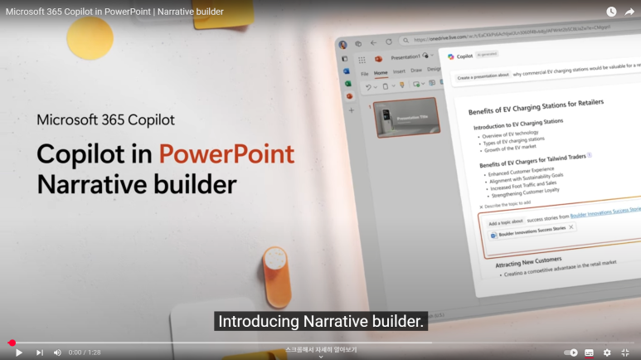Click the browser reload icon in the video
This screenshot has width=641, height=360.
pyautogui.click(x=387, y=41)
